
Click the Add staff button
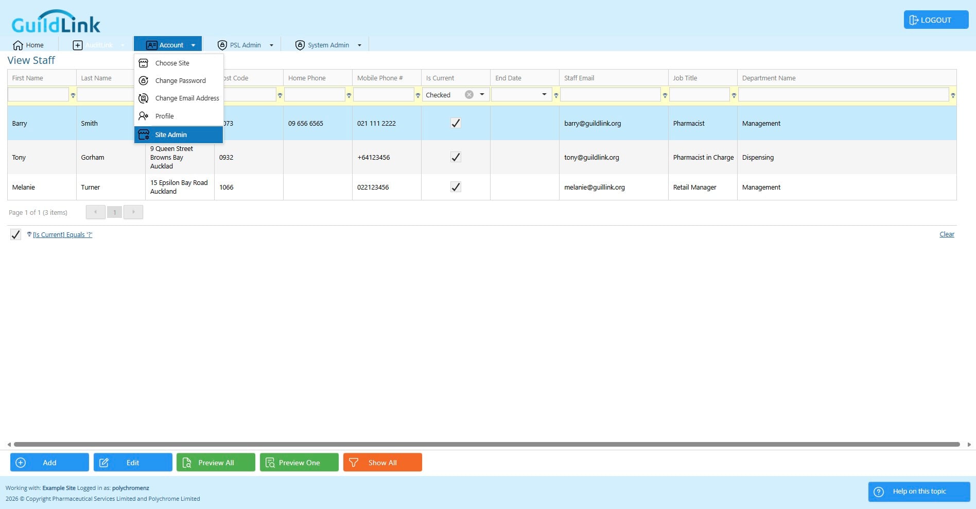[x=49, y=463]
